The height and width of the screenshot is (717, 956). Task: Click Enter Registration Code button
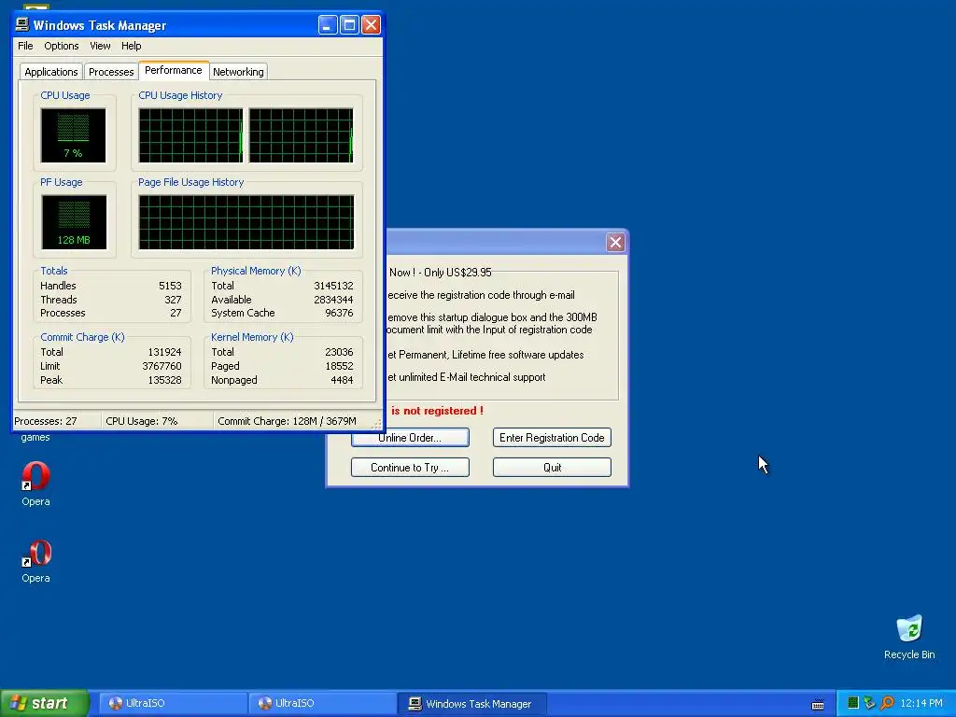pyautogui.click(x=552, y=438)
